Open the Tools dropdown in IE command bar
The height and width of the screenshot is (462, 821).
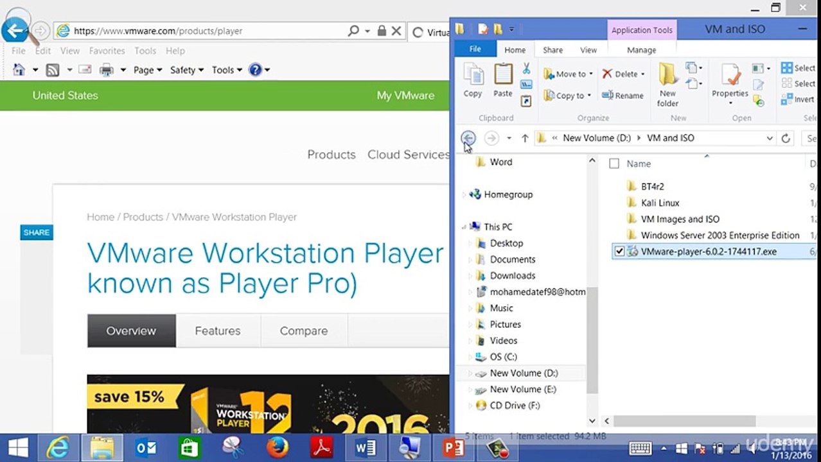coord(227,70)
